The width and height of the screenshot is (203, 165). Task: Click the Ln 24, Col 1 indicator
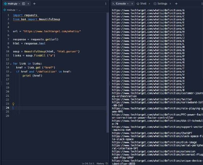coord(88,164)
